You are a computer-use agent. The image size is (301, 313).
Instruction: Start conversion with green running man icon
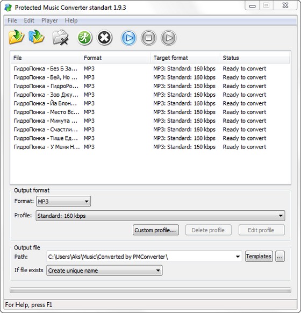click(84, 38)
